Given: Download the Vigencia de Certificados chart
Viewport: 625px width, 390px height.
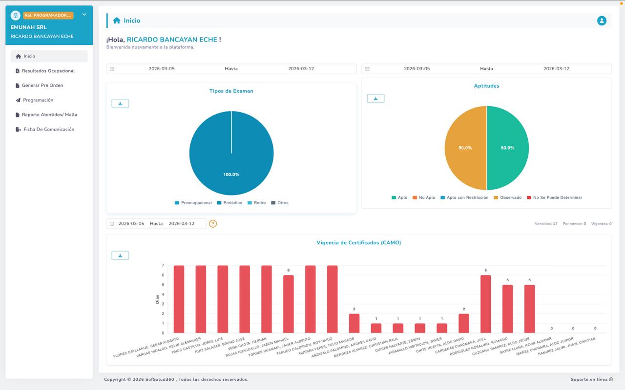Looking at the screenshot, I should [120, 255].
